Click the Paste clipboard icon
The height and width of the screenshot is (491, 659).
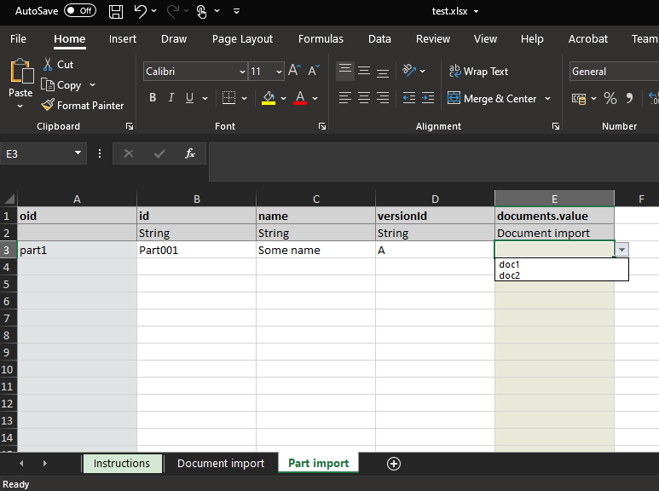pos(21,71)
